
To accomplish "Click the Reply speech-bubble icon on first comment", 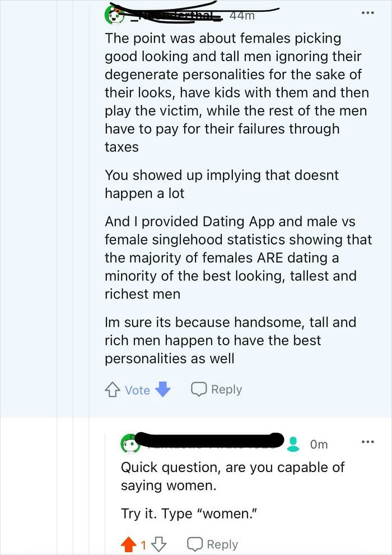I will point(198,388).
